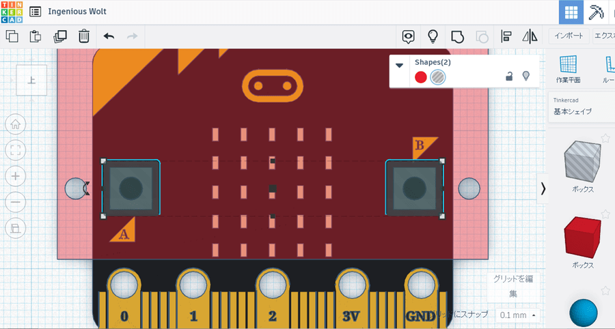Choose the striped hole swatch
Screen dimensions: 615x329
pyautogui.click(x=438, y=77)
